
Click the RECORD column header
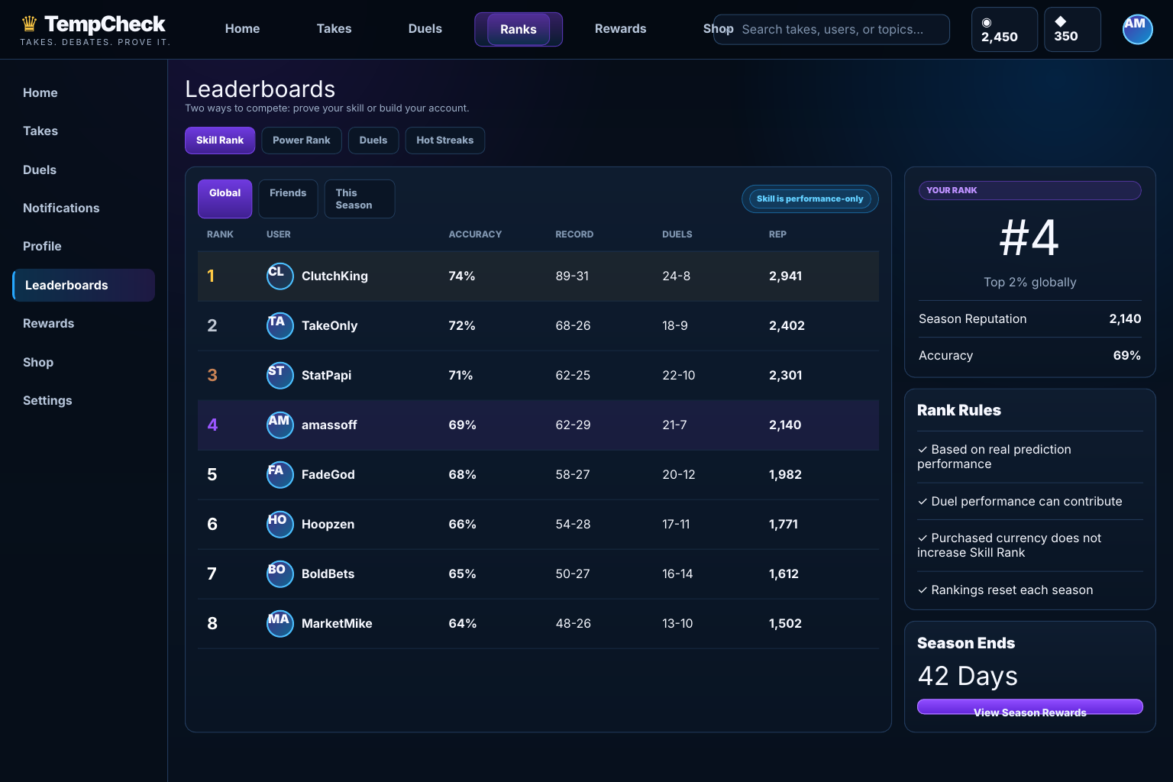574,234
